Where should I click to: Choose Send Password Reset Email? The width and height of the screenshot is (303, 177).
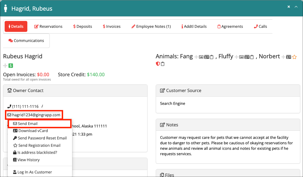tap(40, 138)
